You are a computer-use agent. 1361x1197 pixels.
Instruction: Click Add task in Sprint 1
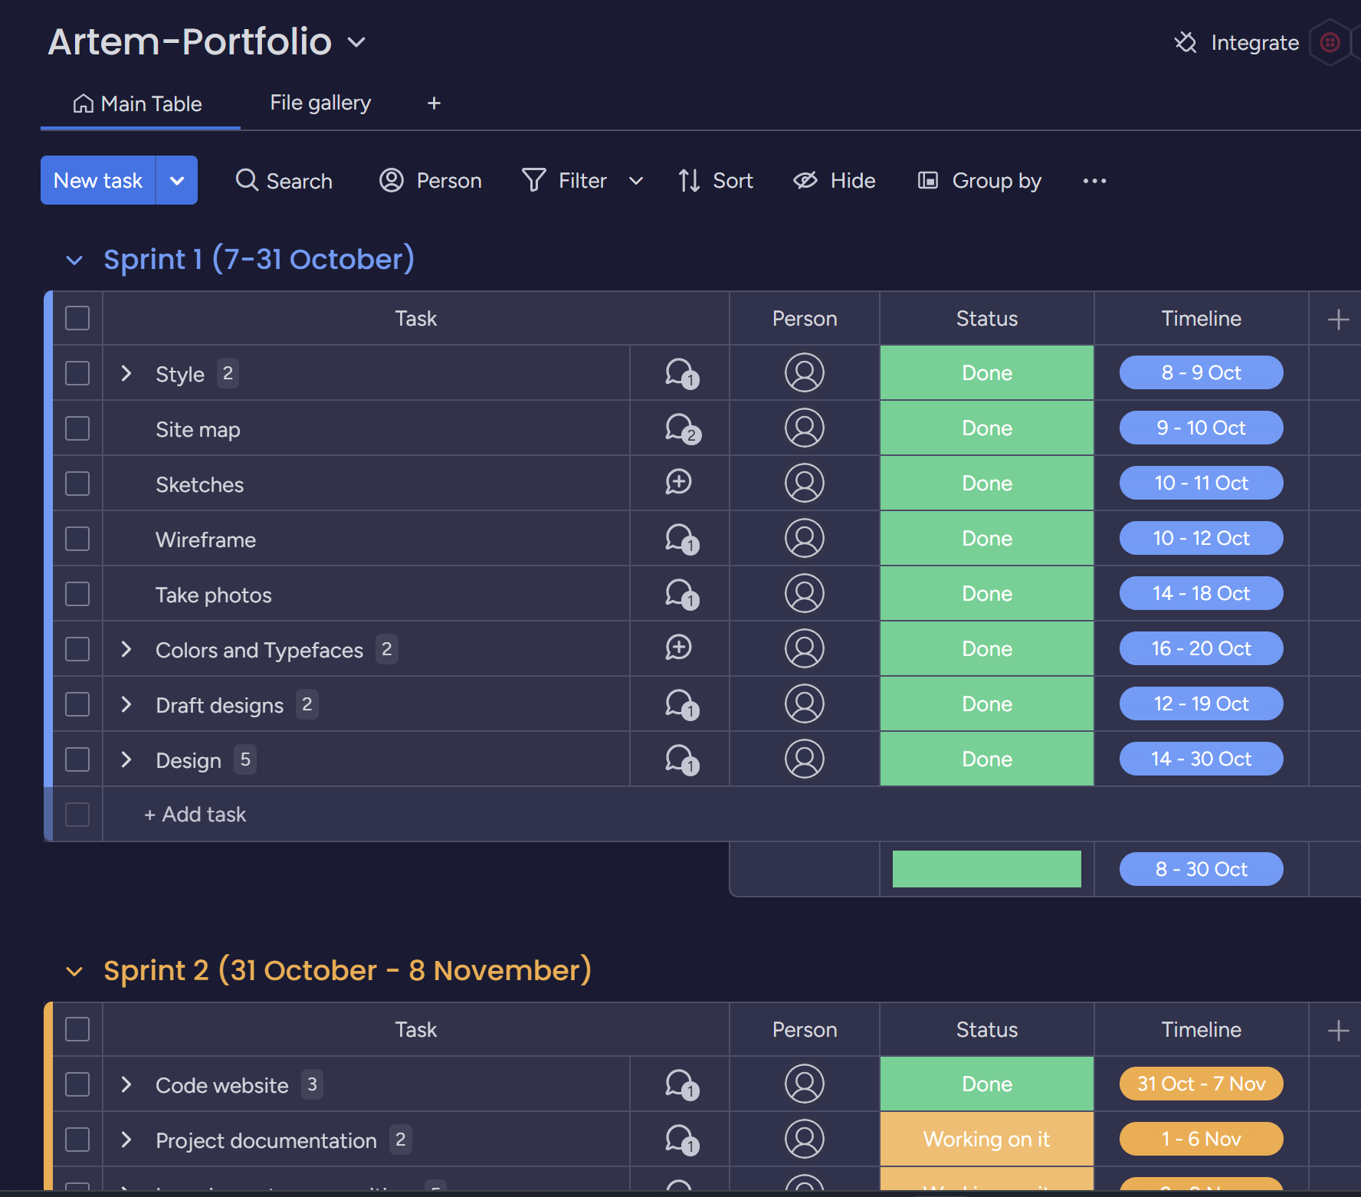tap(196, 814)
